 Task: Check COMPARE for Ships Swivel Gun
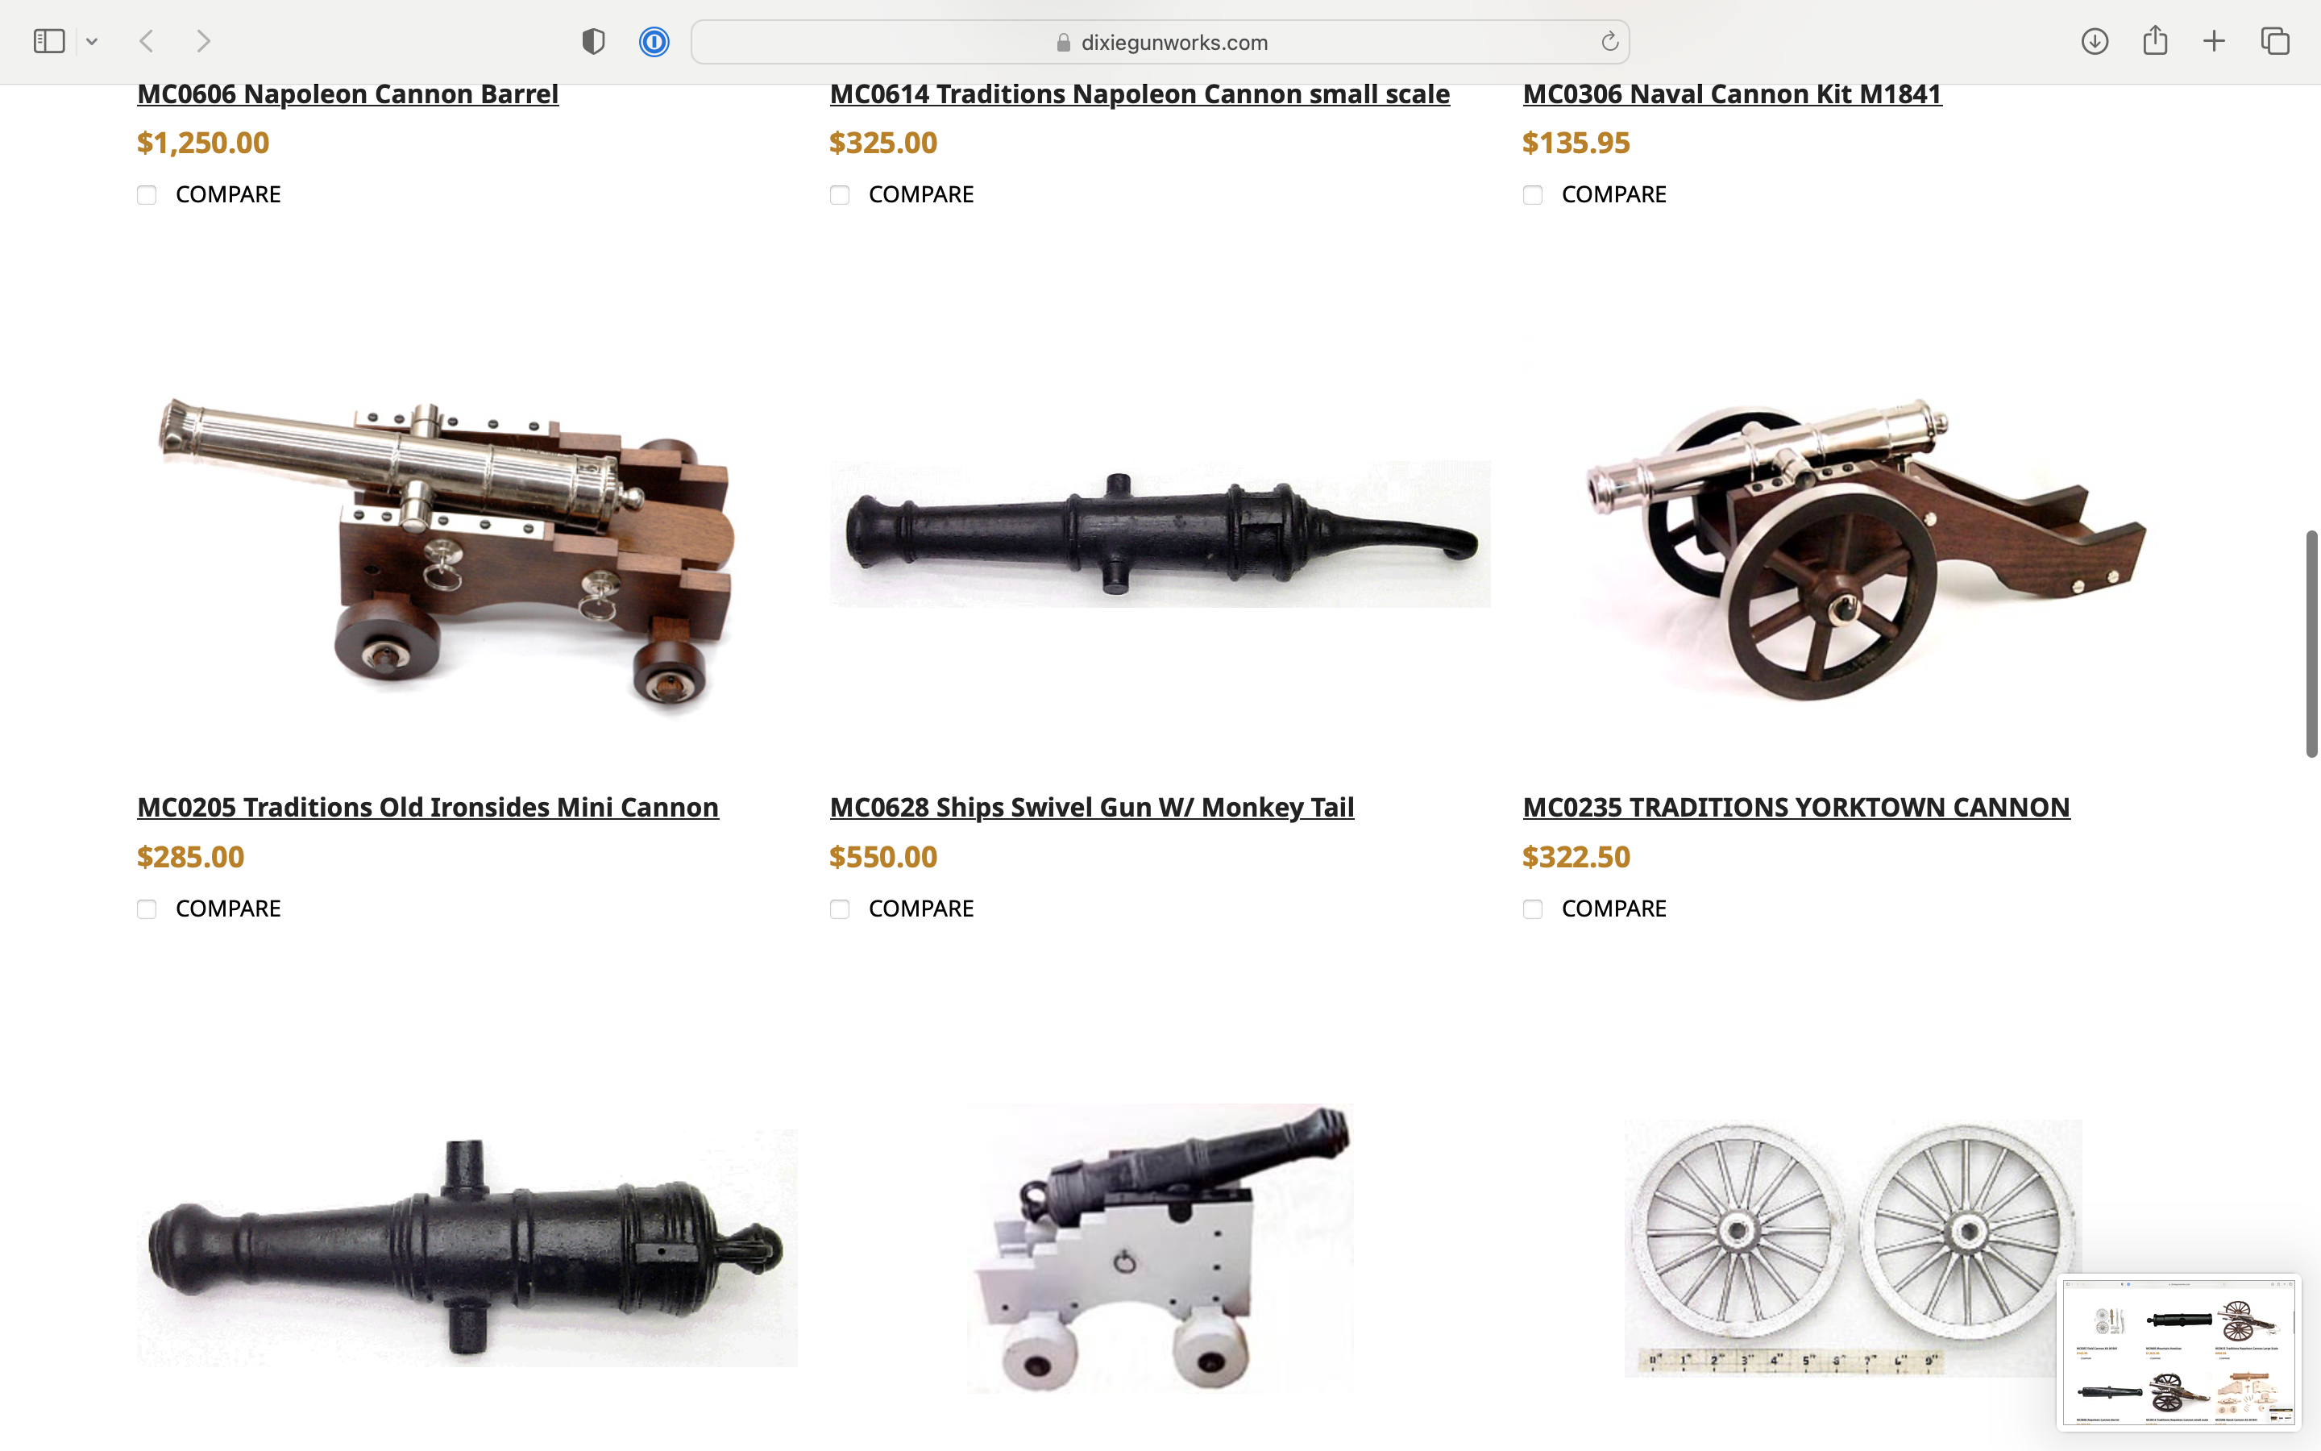841,908
